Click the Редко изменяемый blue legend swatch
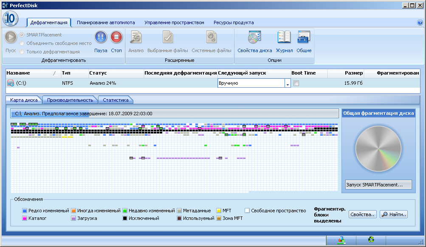Image resolution: width=426 pixels, height=247 pixels. (25, 211)
